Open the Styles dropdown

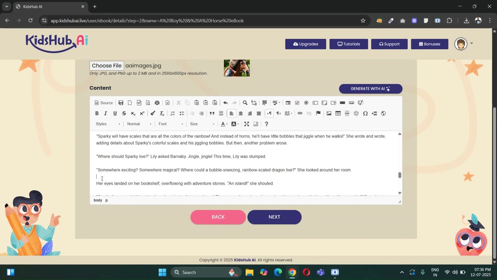click(108, 124)
